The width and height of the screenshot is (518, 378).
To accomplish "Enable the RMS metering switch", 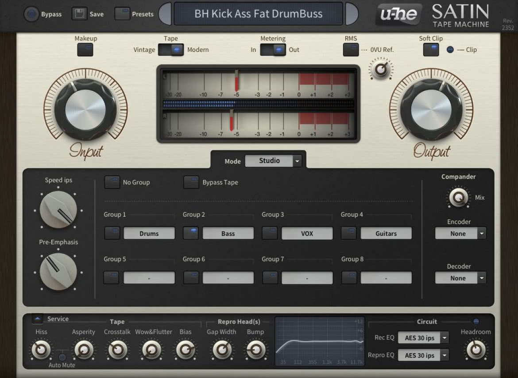I will click(351, 50).
